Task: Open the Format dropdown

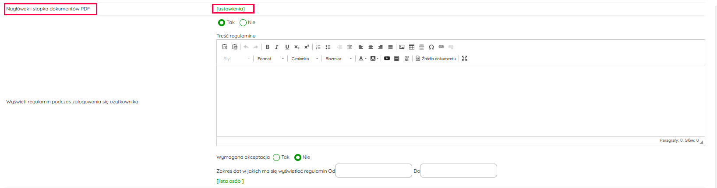Action: click(x=270, y=58)
